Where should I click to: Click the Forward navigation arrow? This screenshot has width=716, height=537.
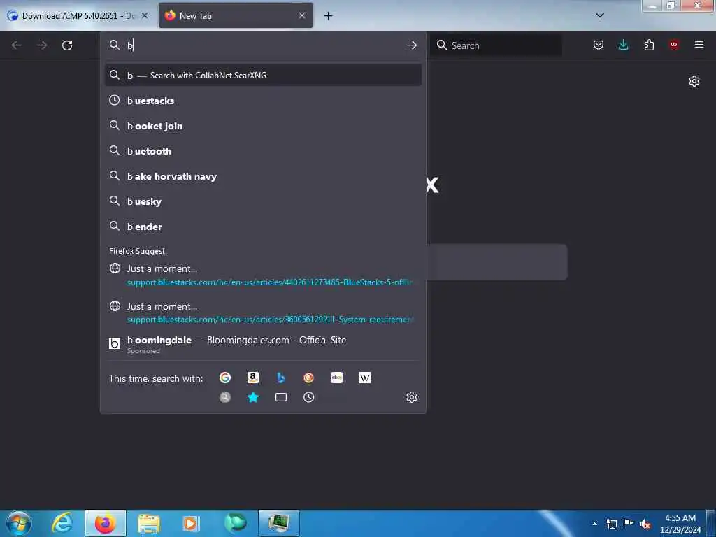42,45
